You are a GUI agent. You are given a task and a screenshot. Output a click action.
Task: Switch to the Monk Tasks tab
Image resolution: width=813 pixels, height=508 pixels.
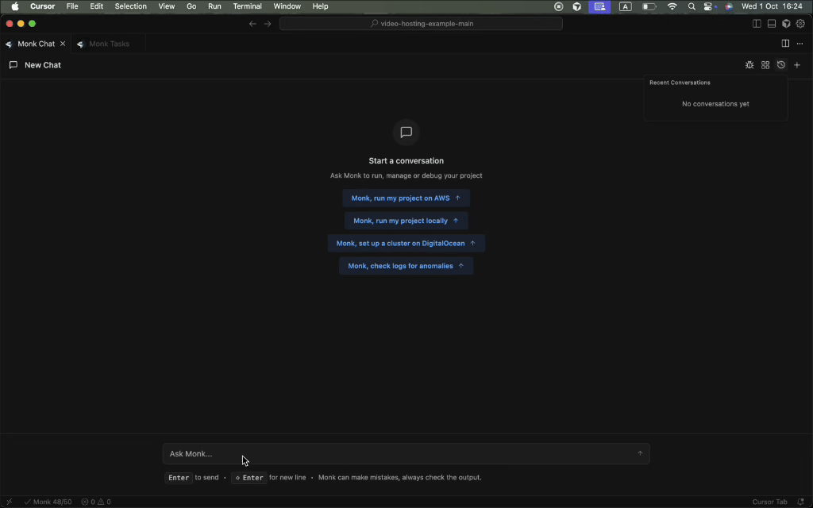click(x=109, y=44)
